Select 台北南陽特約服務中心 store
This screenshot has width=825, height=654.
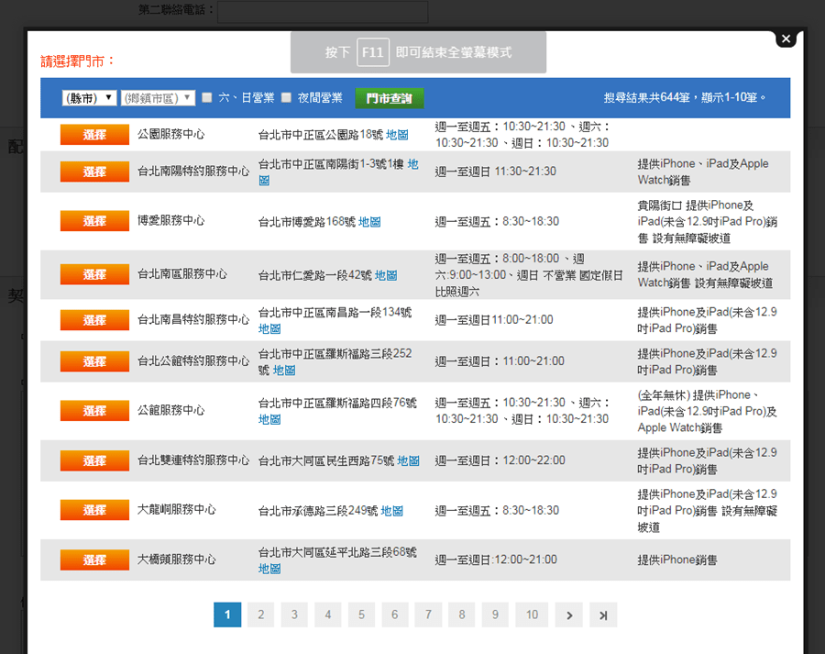pos(94,172)
